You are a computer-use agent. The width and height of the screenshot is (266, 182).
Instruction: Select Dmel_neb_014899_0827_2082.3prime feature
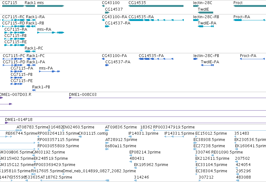pos(64,174)
